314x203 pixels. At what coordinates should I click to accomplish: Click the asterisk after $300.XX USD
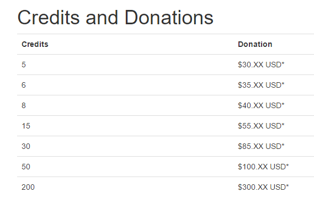click(x=288, y=185)
